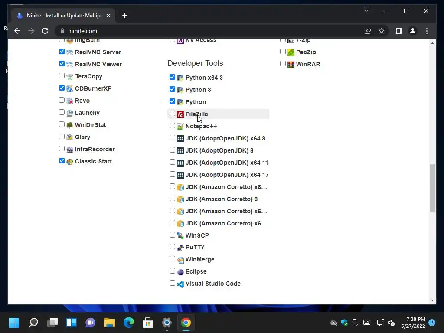Click the scrollbar down arrow
The width and height of the screenshot is (444, 333).
pyautogui.click(x=432, y=300)
